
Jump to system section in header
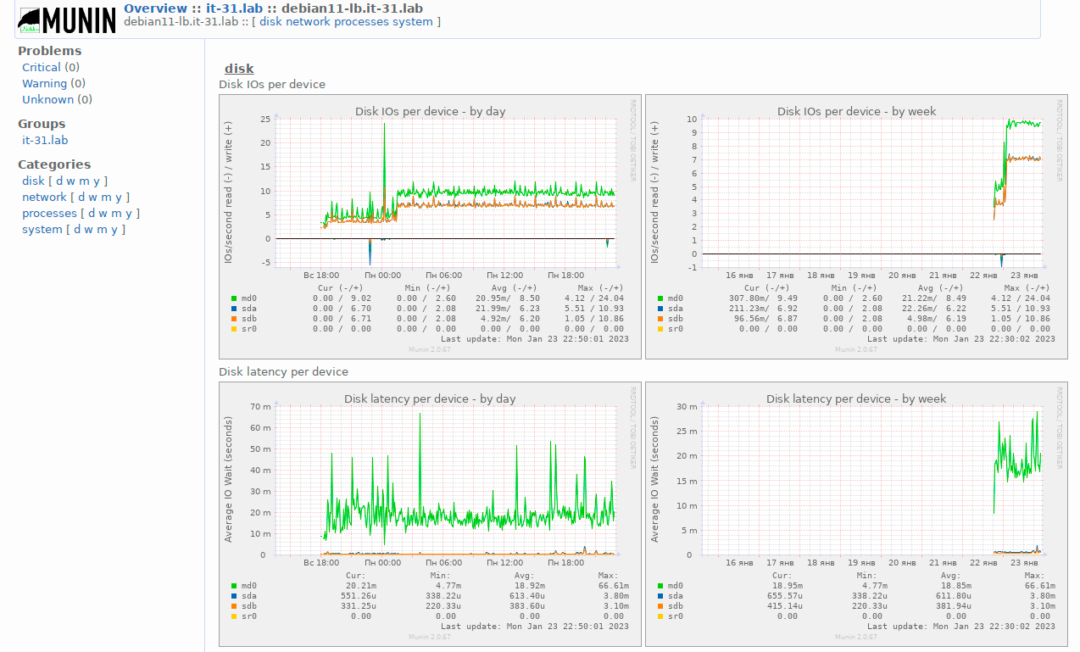412,22
